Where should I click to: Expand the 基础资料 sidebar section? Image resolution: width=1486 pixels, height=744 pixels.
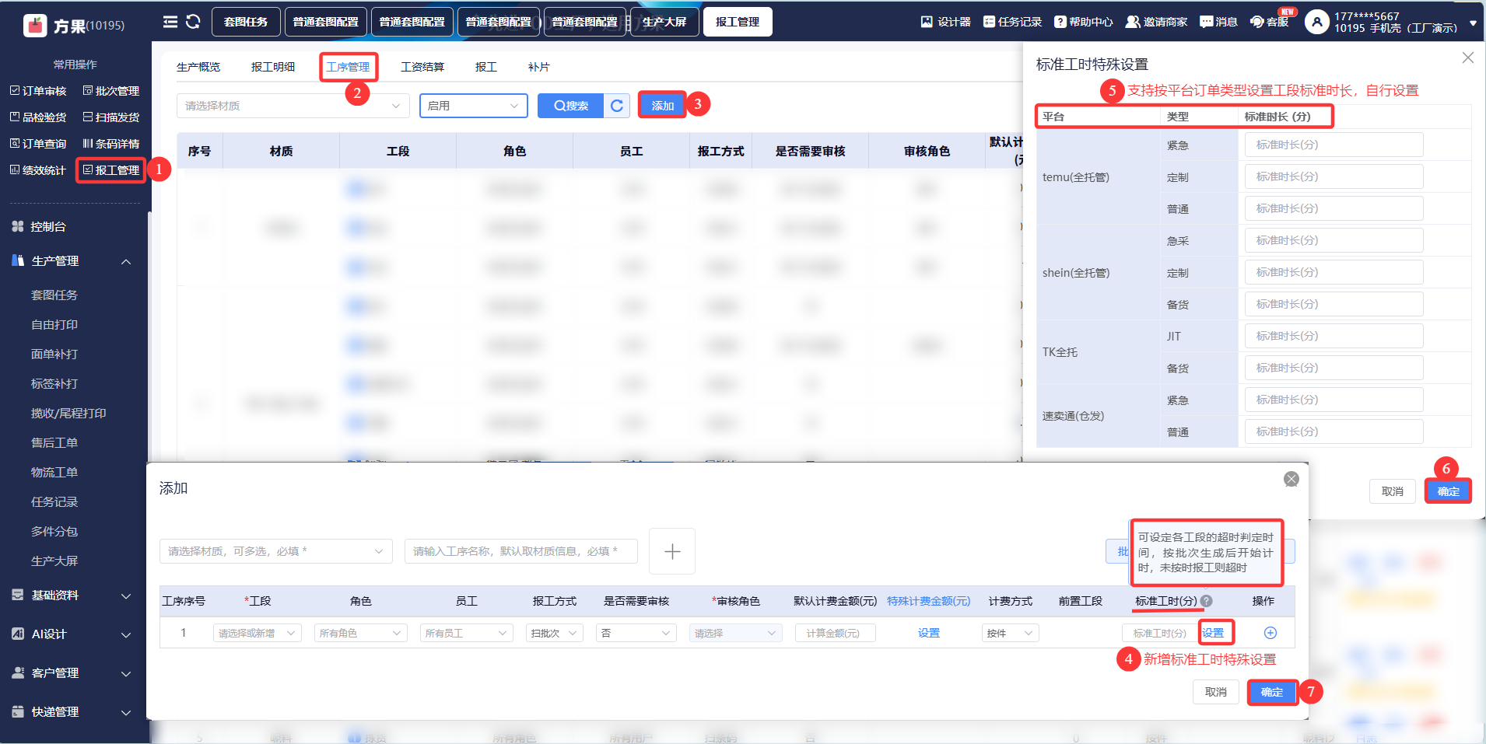(72, 596)
